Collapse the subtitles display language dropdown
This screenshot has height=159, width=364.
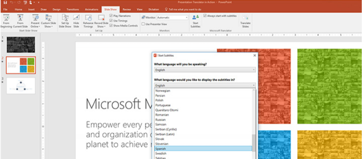(x=205, y=85)
